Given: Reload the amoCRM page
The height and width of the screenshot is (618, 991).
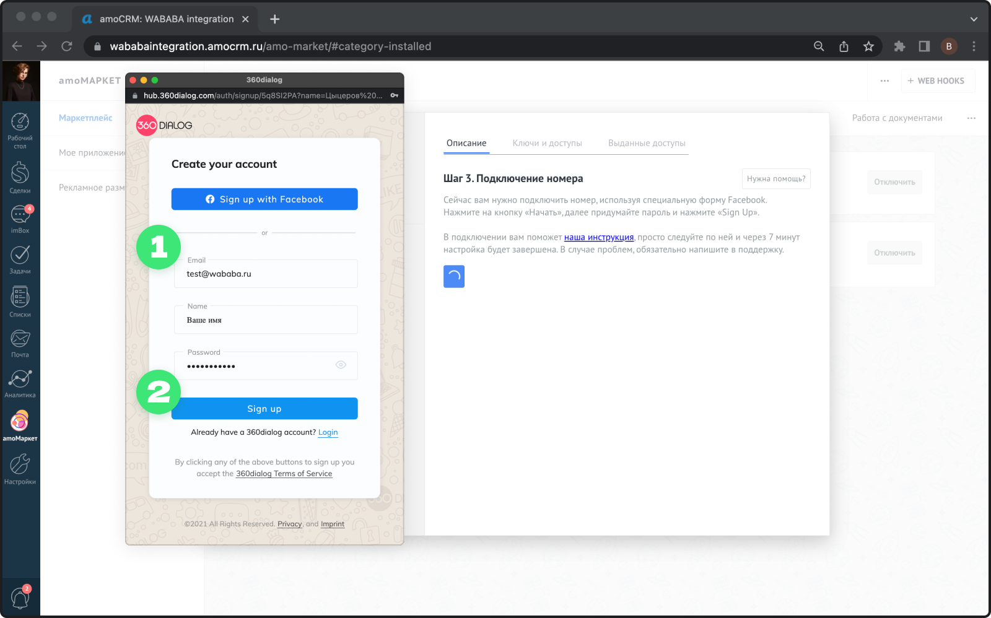Looking at the screenshot, I should (67, 46).
